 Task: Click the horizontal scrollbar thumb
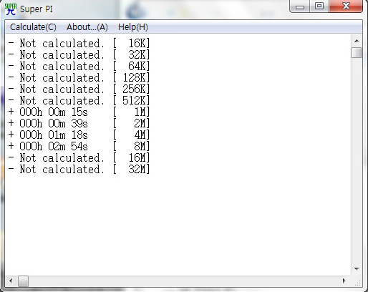[23, 281]
